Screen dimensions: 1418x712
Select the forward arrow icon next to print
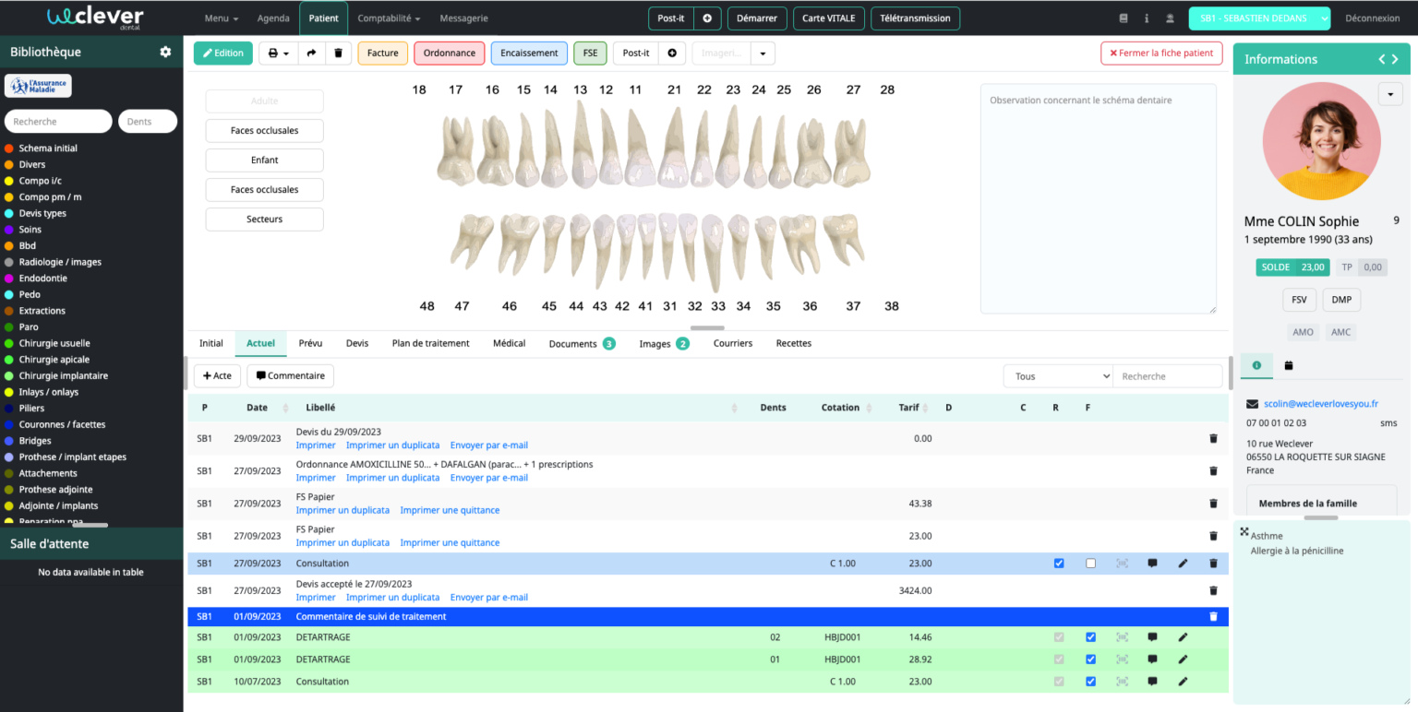[311, 53]
